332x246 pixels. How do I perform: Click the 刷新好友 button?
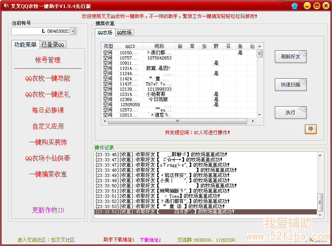point(291,56)
